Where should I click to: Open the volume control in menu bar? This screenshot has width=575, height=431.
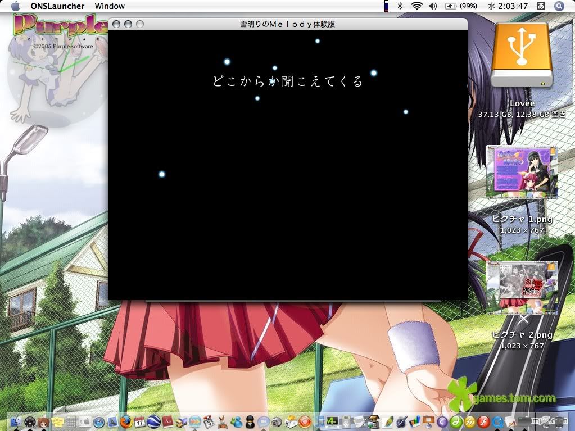[433, 6]
